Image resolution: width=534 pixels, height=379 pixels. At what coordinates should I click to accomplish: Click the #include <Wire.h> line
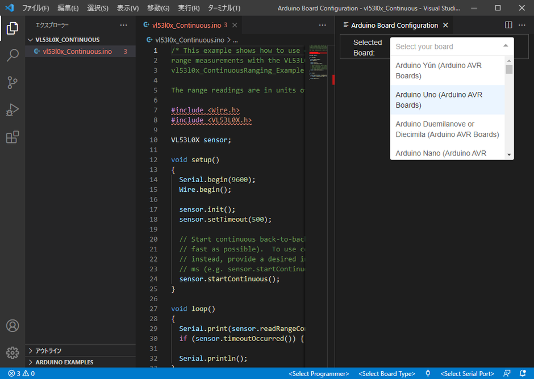click(x=205, y=110)
